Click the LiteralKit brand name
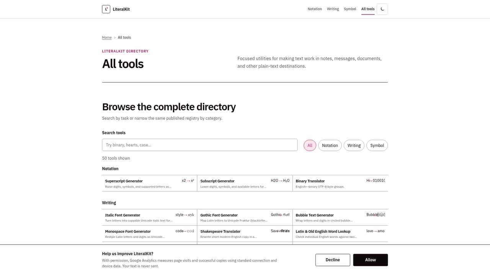 point(121,9)
